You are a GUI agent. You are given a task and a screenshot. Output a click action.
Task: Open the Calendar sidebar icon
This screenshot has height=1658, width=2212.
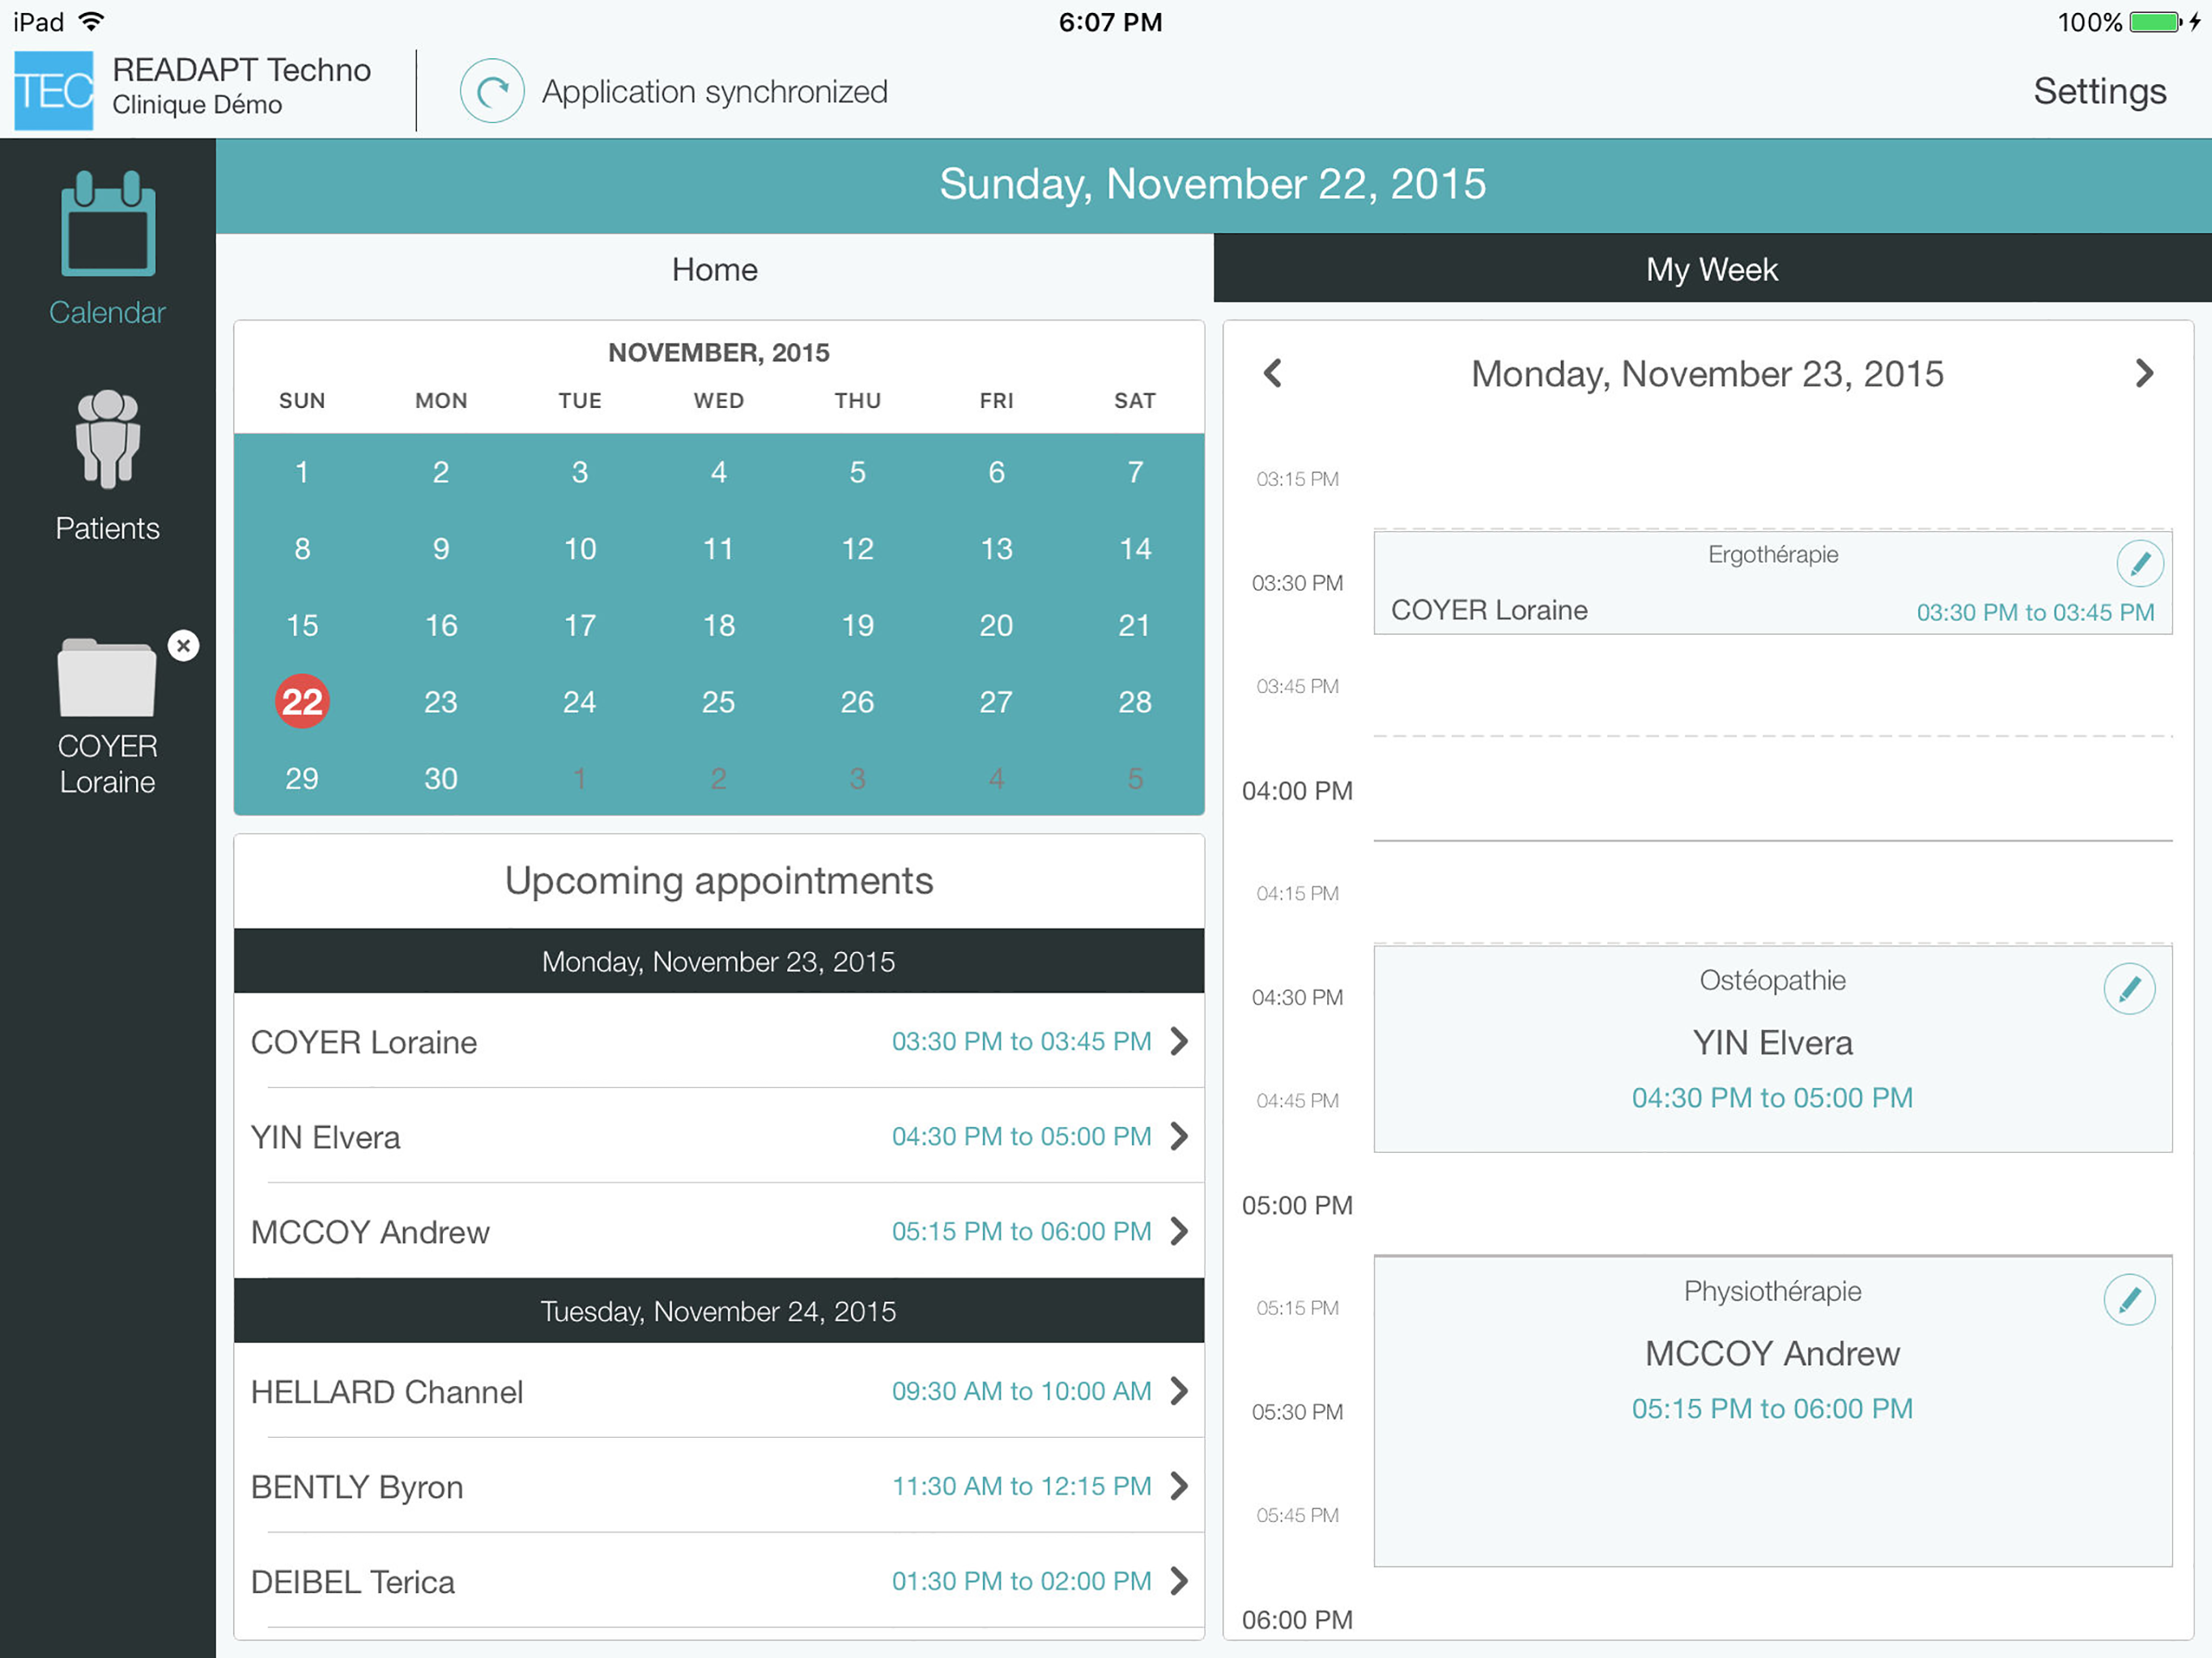[x=108, y=224]
